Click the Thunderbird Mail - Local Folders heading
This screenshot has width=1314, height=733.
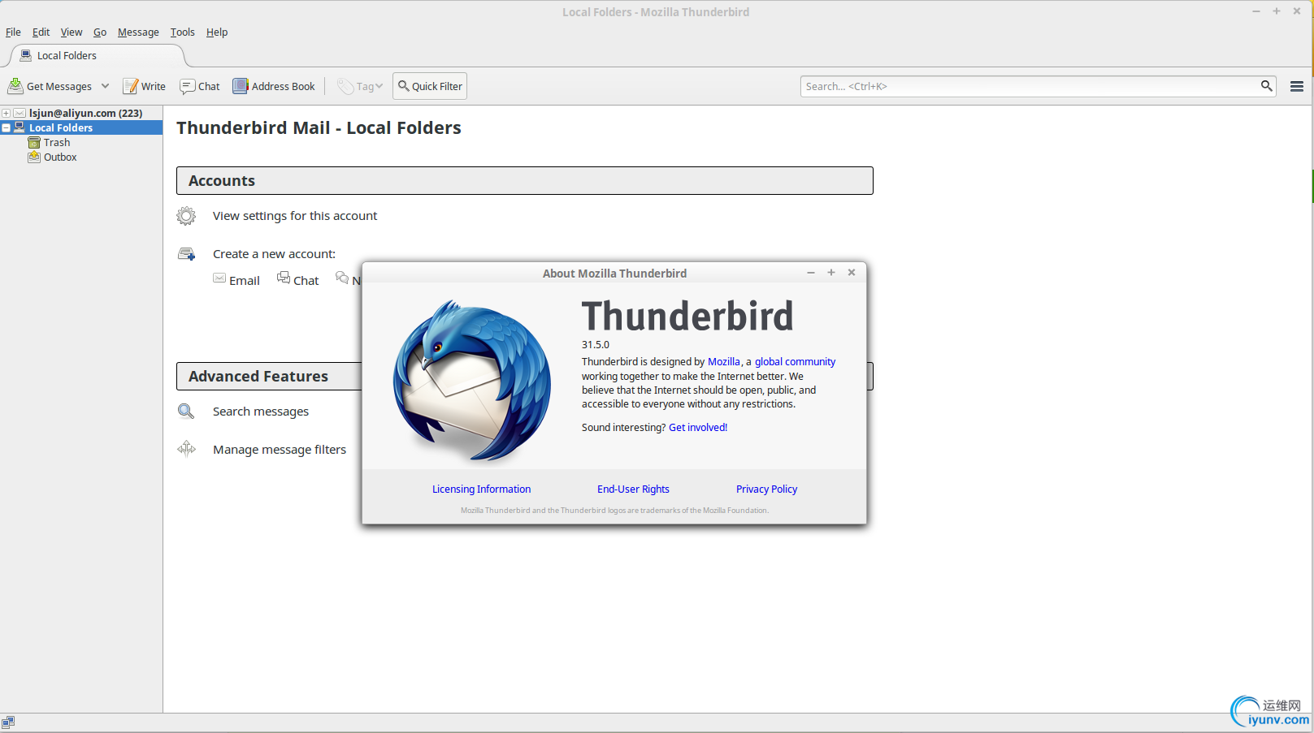319,128
